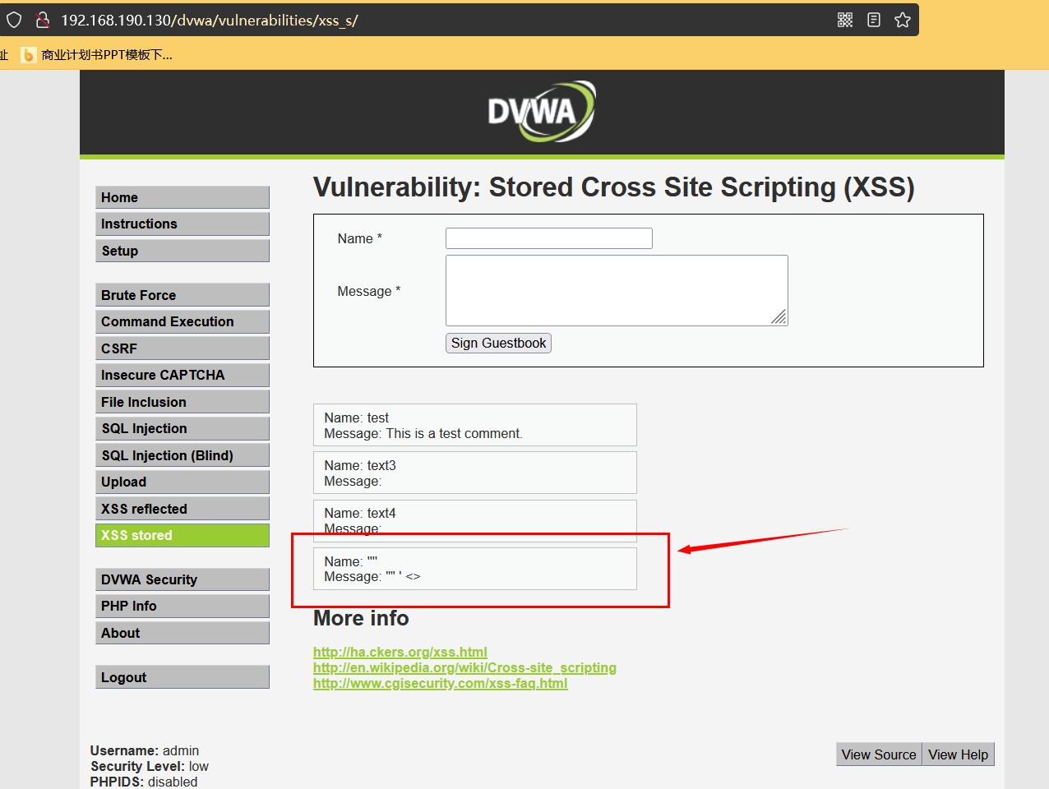Open the SQL Injection page
The image size is (1049, 789).
183,428
